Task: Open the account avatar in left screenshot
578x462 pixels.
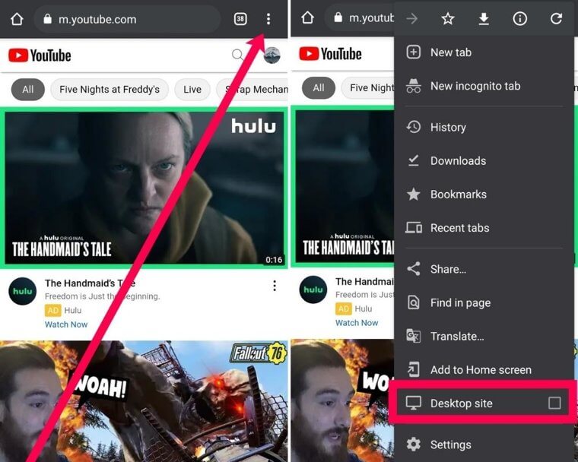Action: [x=272, y=55]
